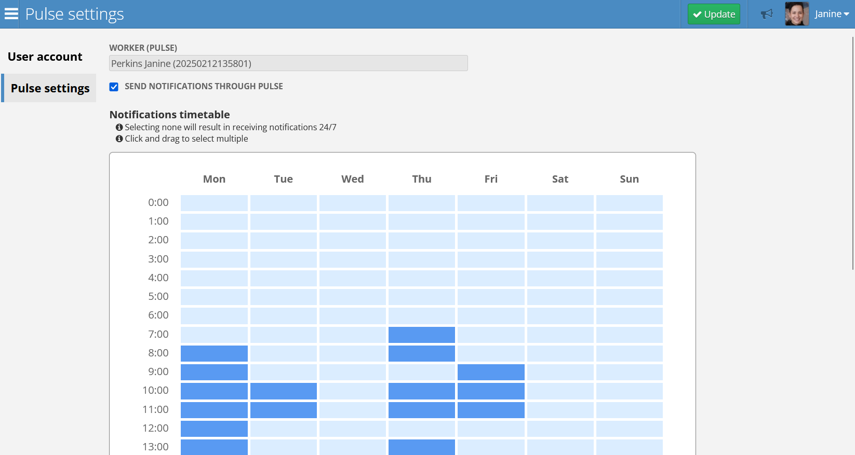Image resolution: width=855 pixels, height=455 pixels.
Task: Toggle Wednesday 0:00 time slot
Action: (x=353, y=203)
